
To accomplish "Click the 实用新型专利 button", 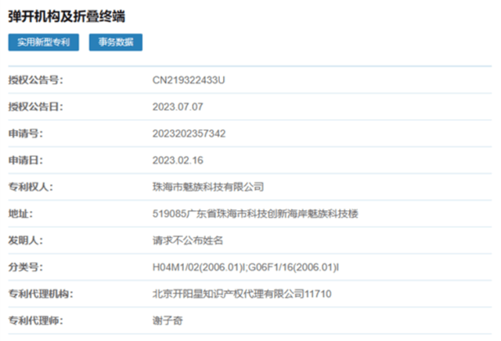I will [x=44, y=42].
